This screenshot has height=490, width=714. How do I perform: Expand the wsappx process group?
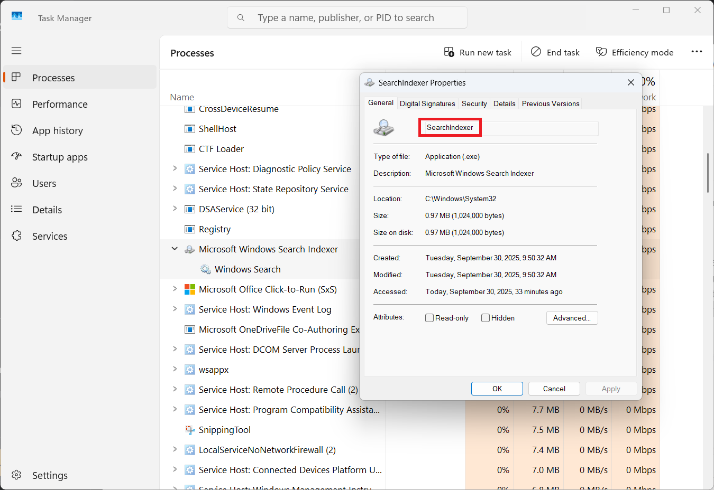click(175, 369)
